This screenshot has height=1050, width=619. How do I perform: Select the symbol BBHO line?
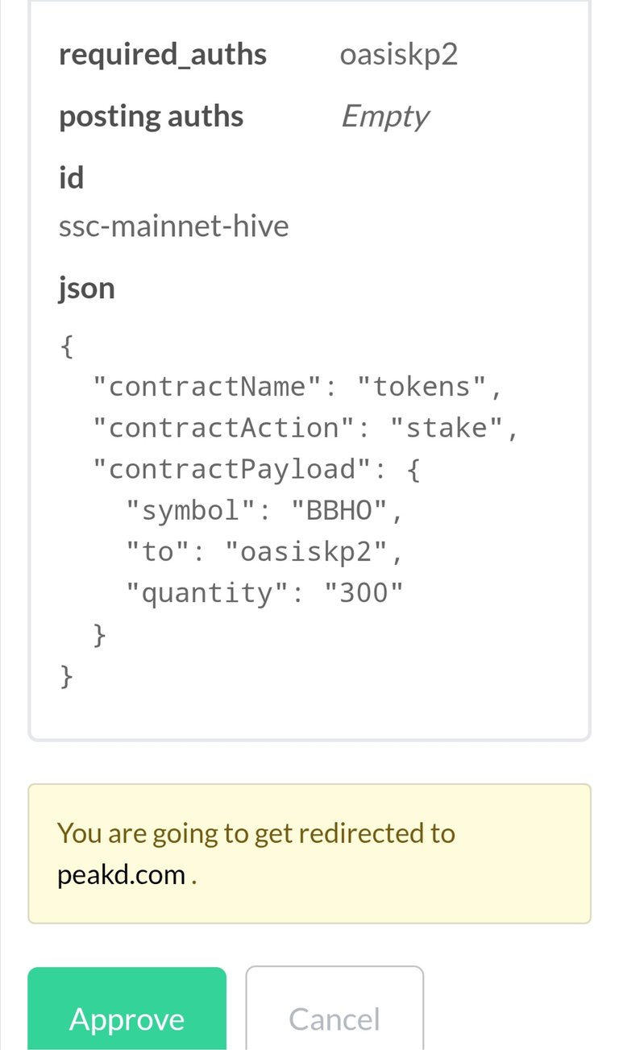pos(264,510)
